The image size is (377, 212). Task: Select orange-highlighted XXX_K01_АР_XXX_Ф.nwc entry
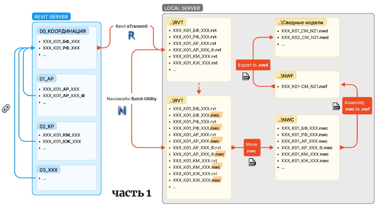pos(199,154)
